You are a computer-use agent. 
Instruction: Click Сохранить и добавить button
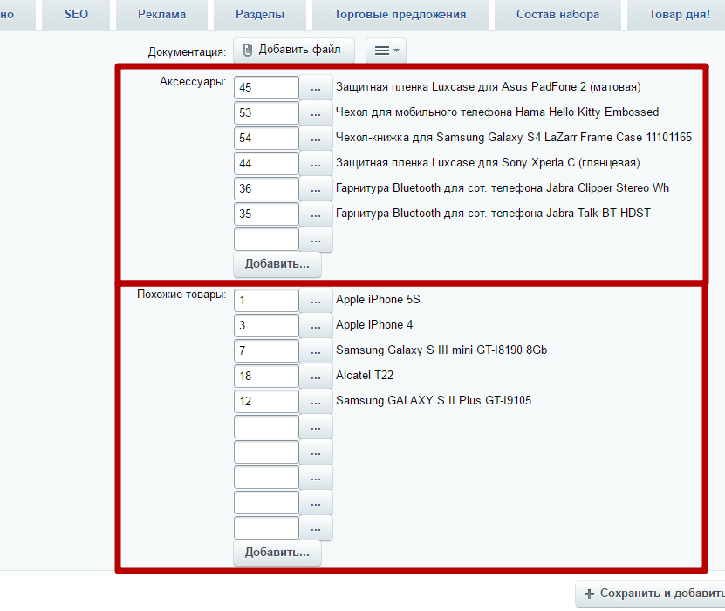tap(654, 594)
